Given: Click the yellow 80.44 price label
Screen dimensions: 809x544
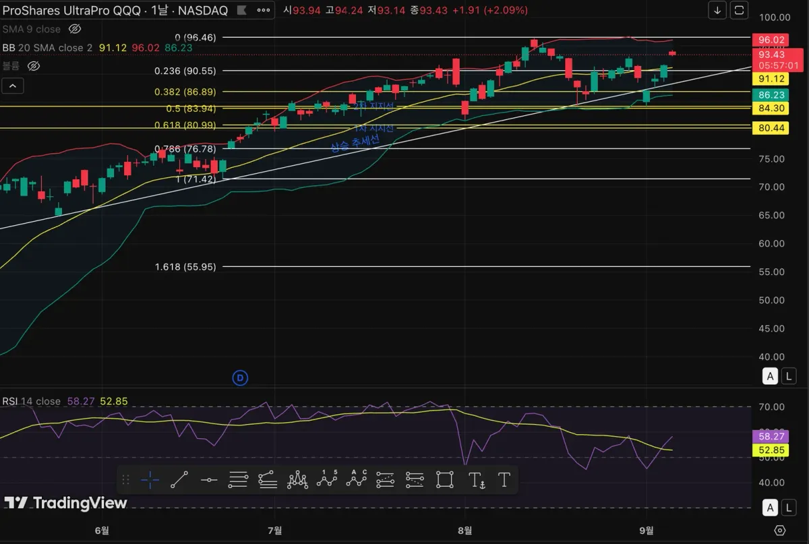Looking at the screenshot, I should click(x=771, y=127).
